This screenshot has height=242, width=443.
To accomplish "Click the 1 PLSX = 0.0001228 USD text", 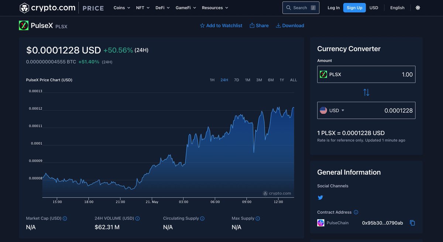I will tap(351, 133).
